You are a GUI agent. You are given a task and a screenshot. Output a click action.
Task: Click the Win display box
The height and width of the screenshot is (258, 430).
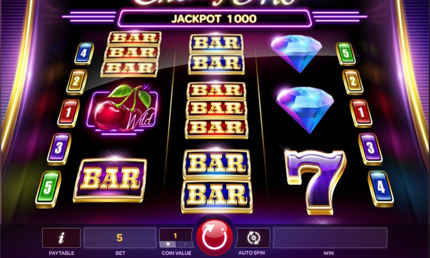point(330,238)
